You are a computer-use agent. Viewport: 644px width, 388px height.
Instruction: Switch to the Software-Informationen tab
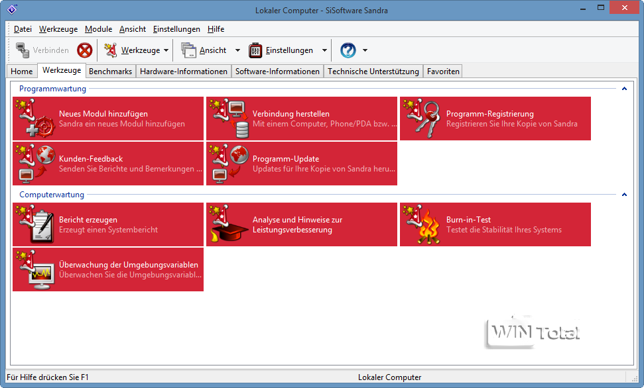(x=277, y=72)
